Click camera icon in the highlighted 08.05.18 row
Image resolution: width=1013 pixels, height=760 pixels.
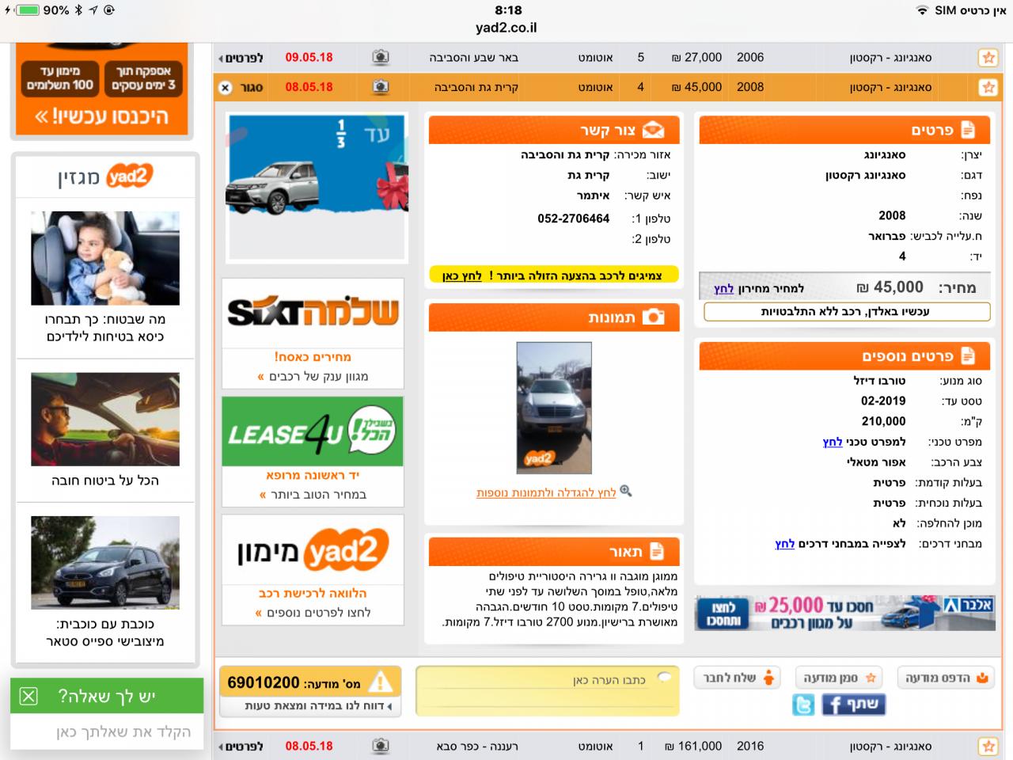(381, 87)
